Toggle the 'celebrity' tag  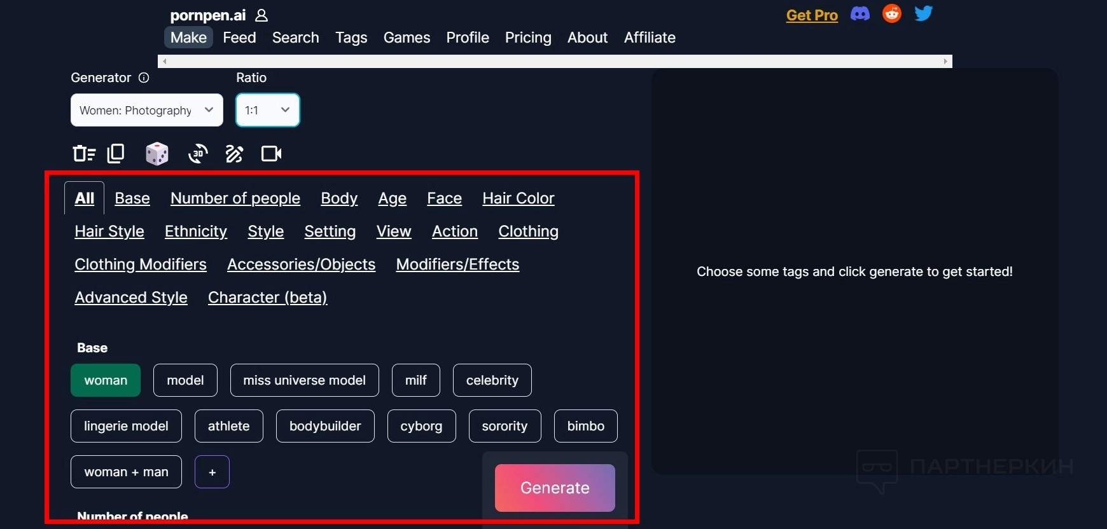coord(492,380)
